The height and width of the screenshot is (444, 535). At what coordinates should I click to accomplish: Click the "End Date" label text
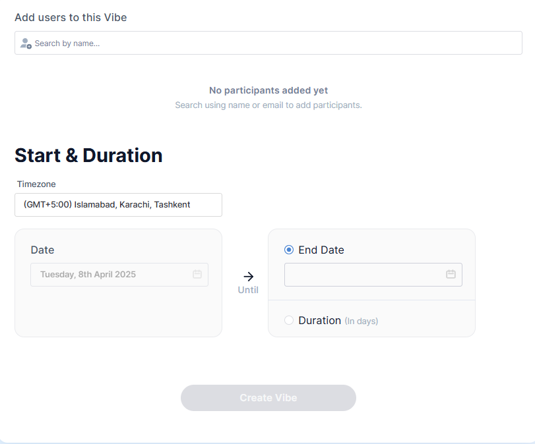tap(321, 250)
